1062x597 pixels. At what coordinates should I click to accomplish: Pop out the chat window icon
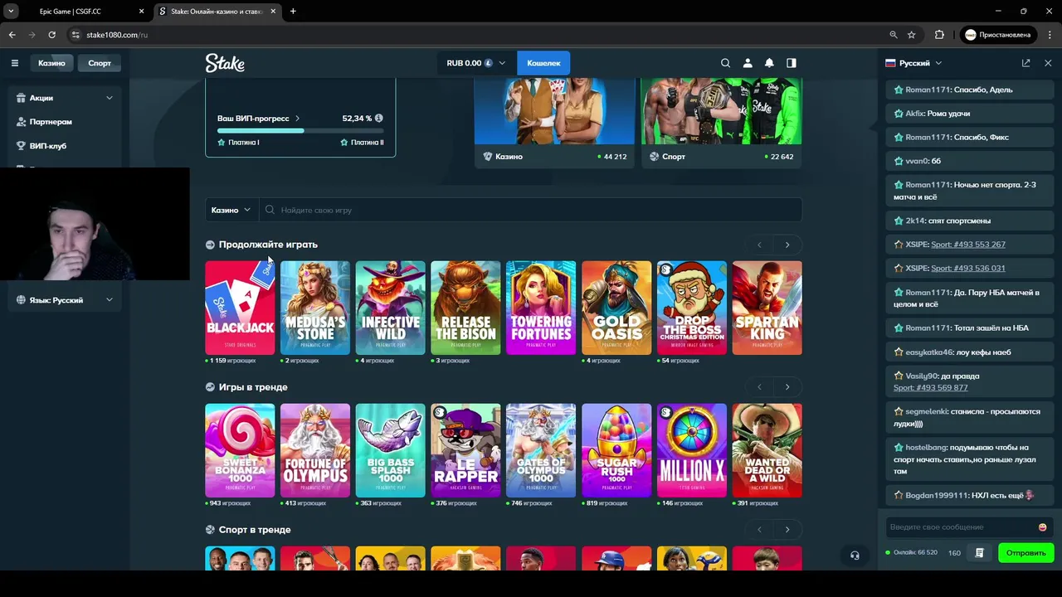coord(1026,63)
